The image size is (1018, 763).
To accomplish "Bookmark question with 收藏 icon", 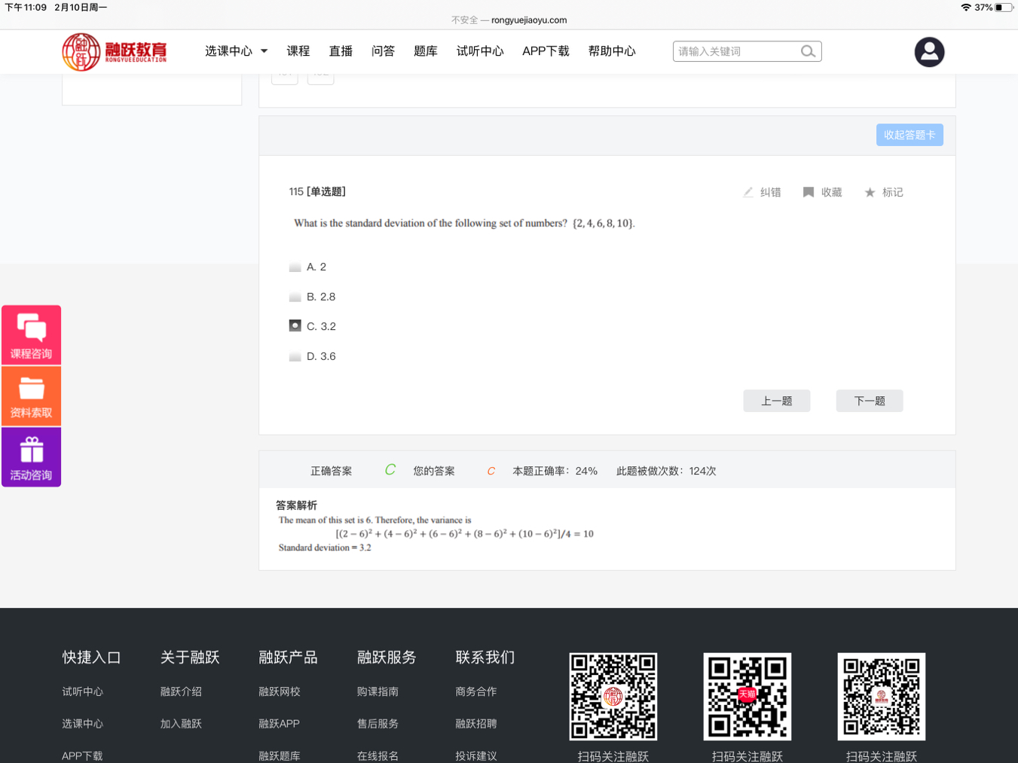I will click(x=809, y=192).
